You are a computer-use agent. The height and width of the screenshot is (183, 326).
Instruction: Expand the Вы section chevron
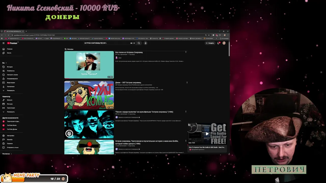[6, 63]
